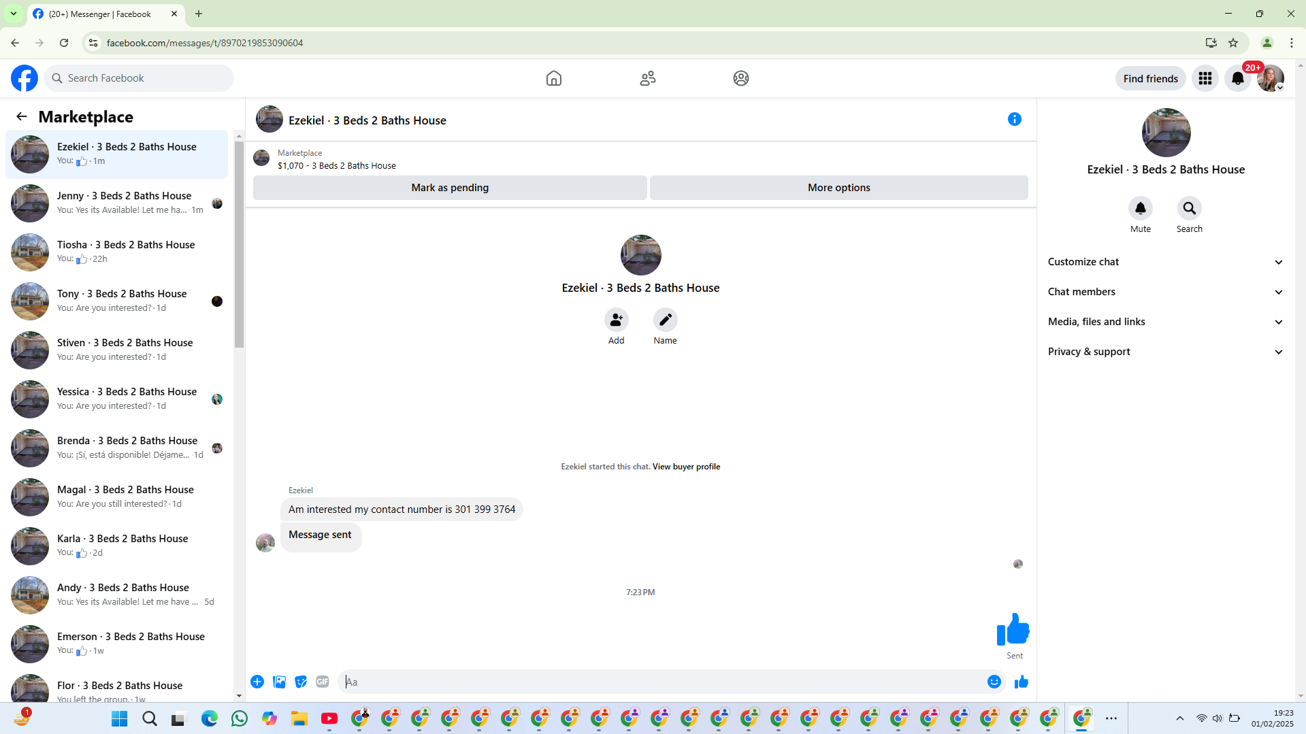Click More options button
The width and height of the screenshot is (1306, 734).
[x=839, y=188]
